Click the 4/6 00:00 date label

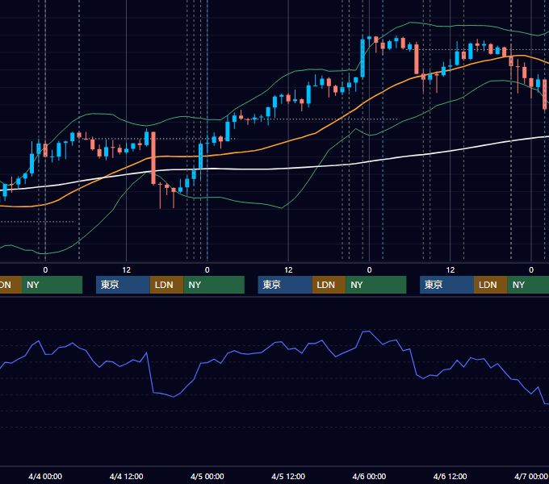point(369,476)
